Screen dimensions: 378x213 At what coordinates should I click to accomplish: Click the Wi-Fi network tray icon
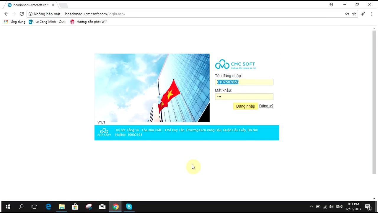click(x=325, y=207)
